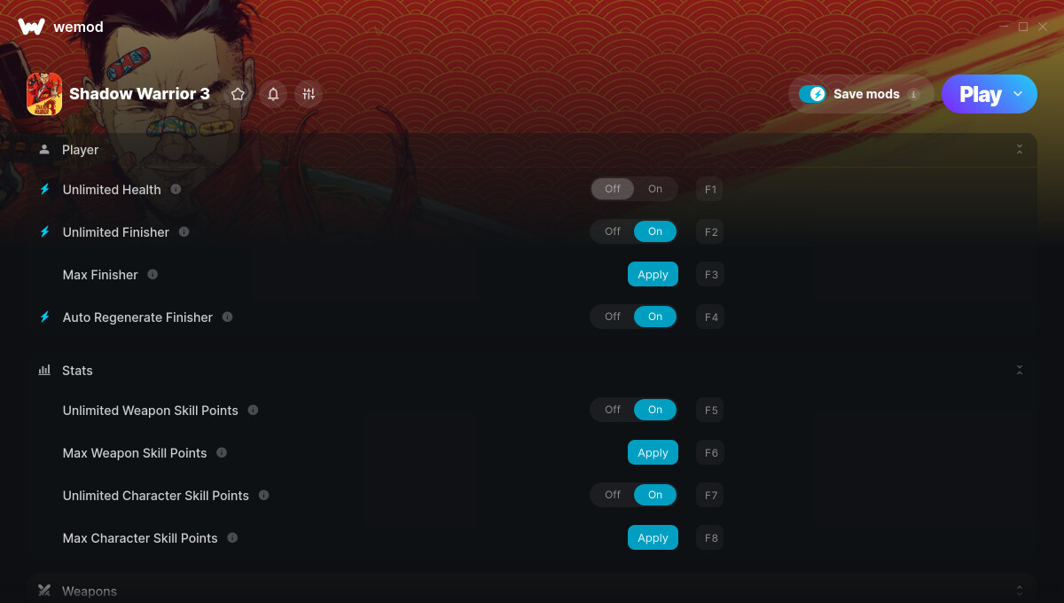Collapse the Player section

point(1020,150)
